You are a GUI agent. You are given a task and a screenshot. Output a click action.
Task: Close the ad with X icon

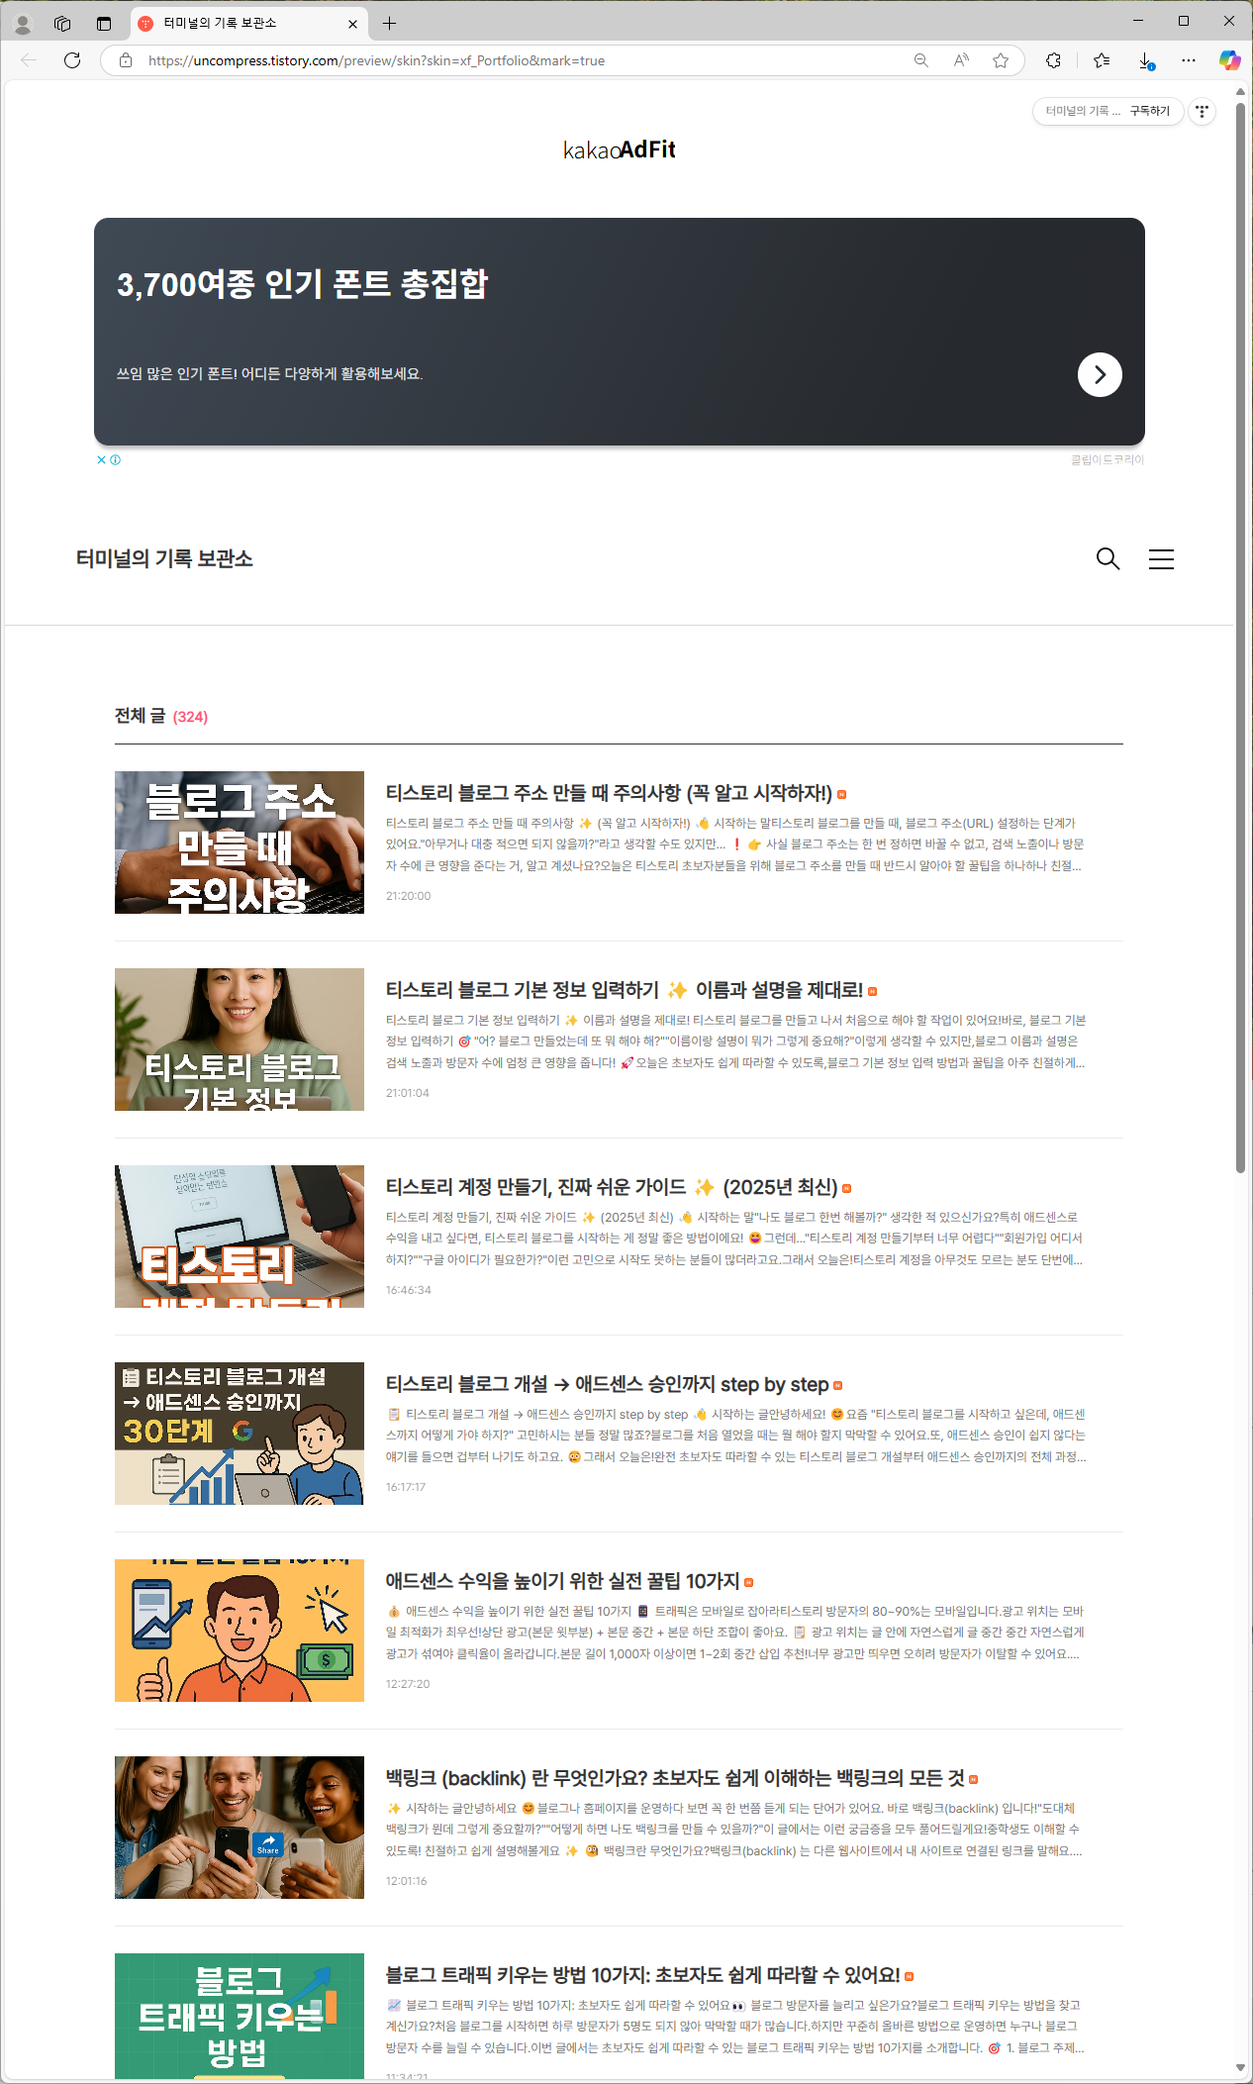pos(101,459)
